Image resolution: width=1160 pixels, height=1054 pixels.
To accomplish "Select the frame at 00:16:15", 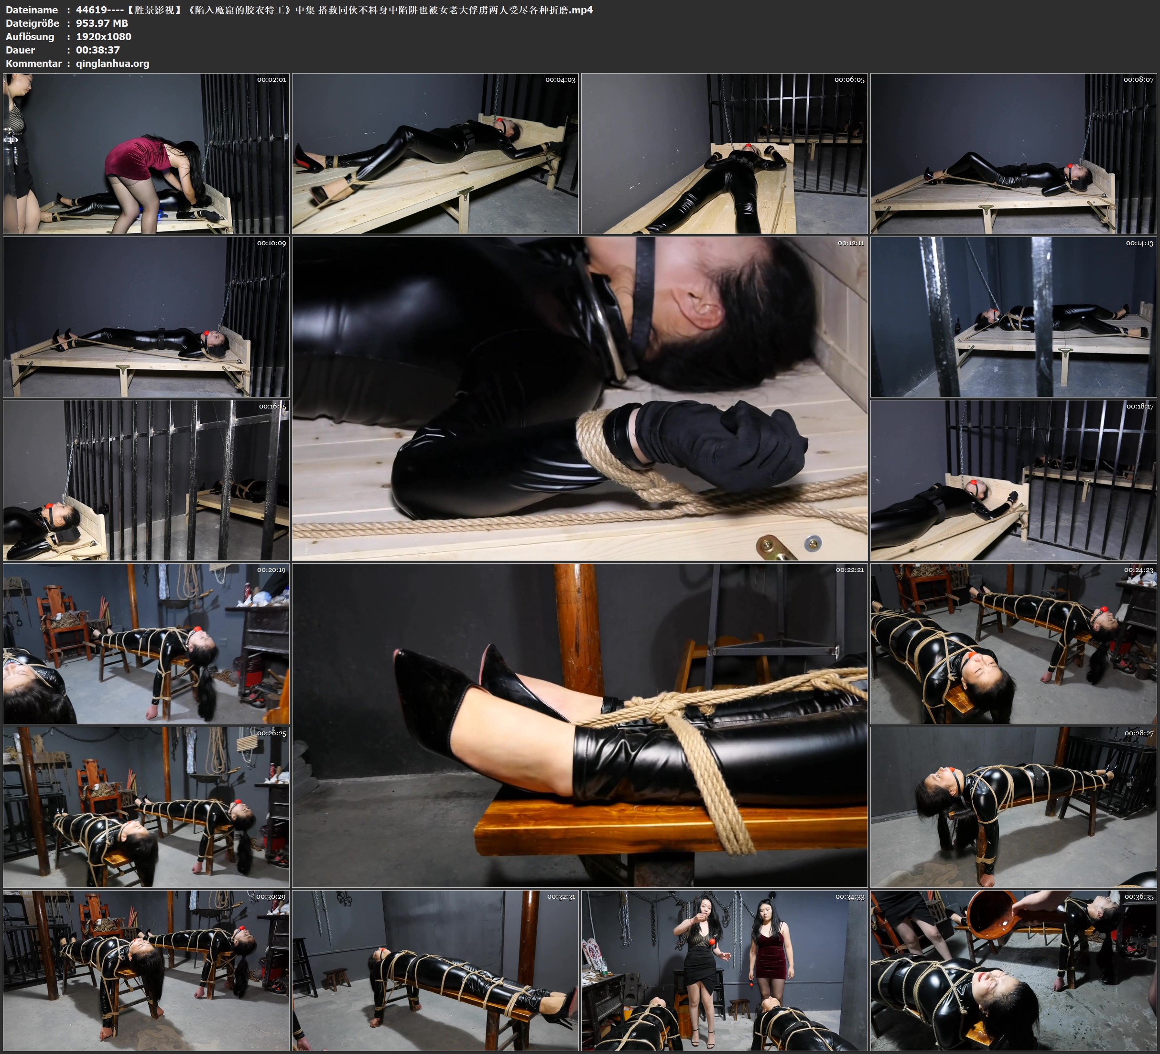I will [146, 480].
